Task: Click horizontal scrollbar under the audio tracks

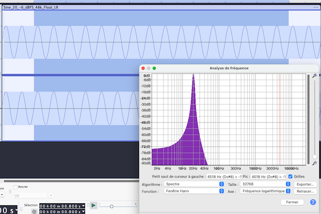Action: 71,181
